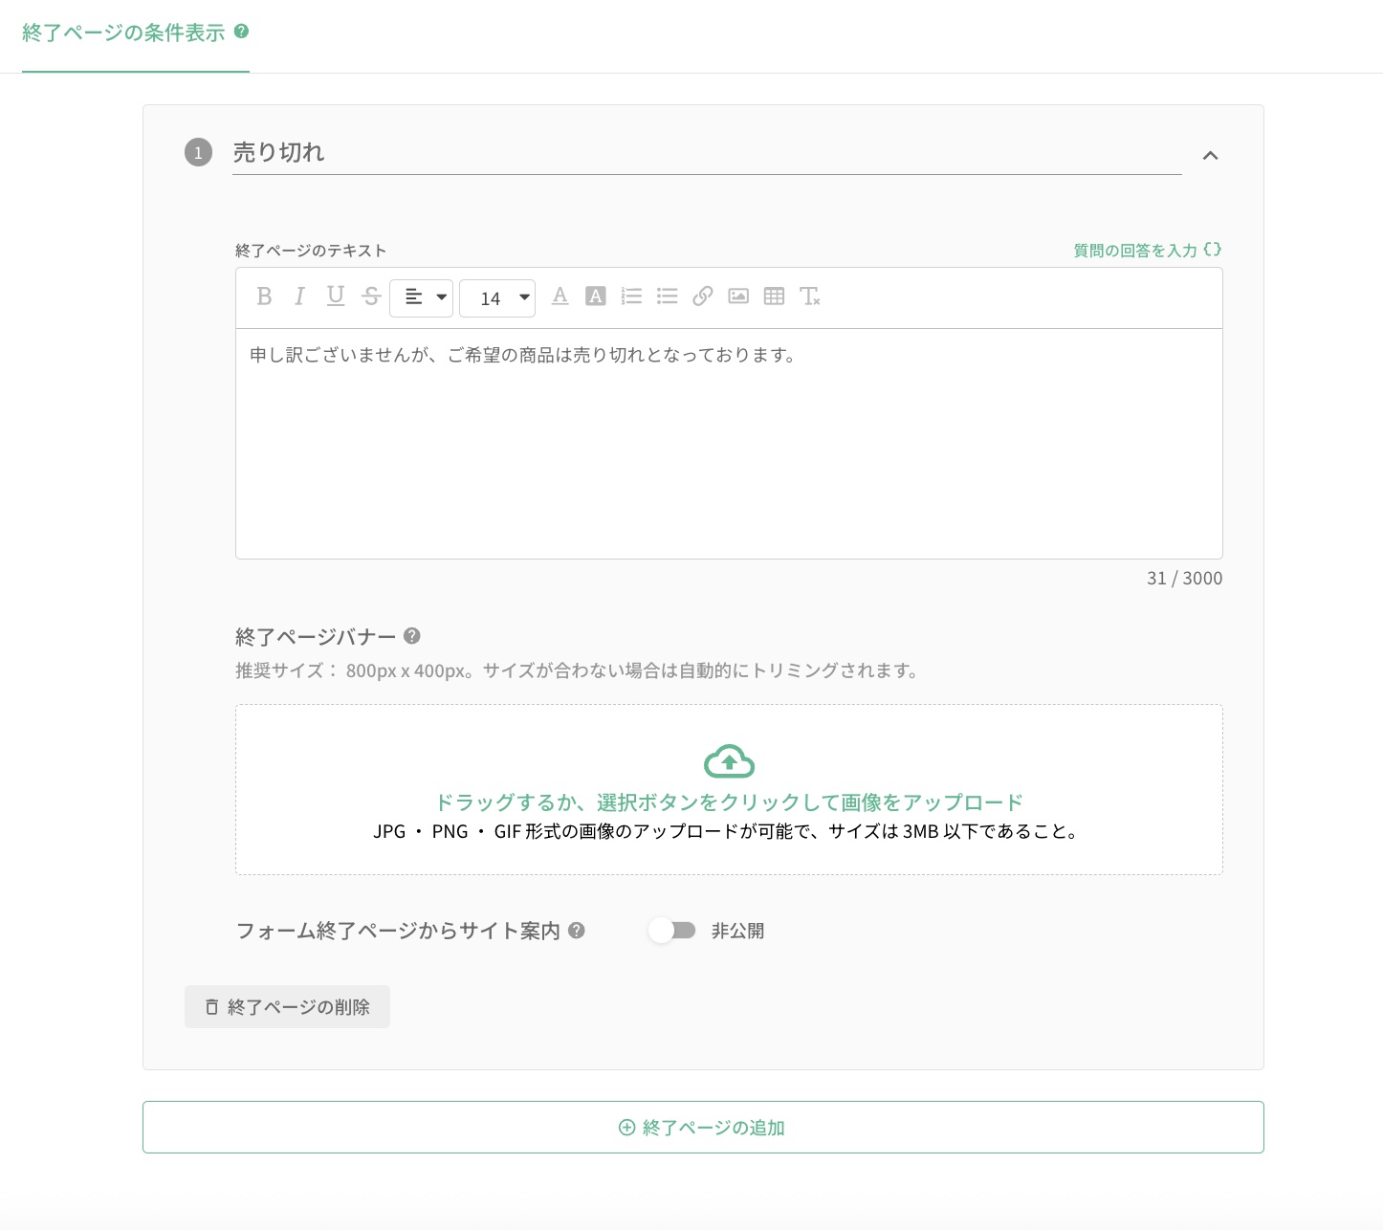
Task: Open the font size 14 dropdown
Action: pyautogui.click(x=496, y=297)
